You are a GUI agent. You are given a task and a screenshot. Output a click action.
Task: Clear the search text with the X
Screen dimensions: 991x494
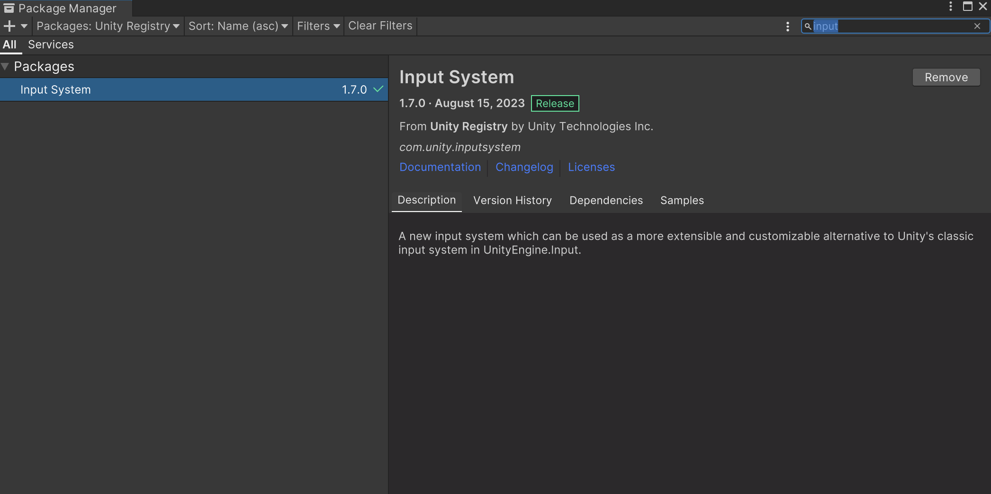(x=977, y=26)
